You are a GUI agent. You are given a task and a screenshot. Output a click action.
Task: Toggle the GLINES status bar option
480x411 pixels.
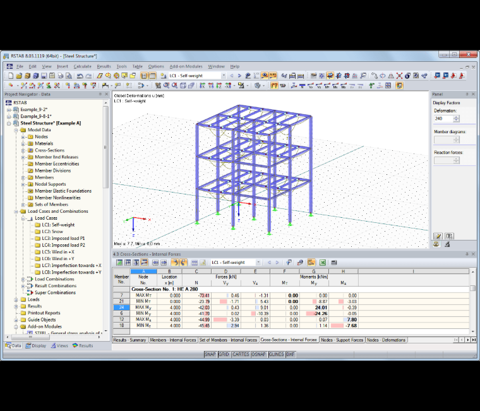tap(277, 354)
